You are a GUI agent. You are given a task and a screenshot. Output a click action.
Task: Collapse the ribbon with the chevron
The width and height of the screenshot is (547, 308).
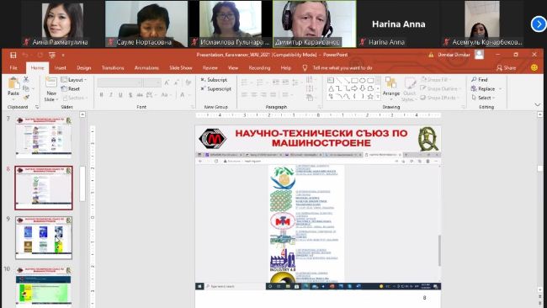pos(538,104)
